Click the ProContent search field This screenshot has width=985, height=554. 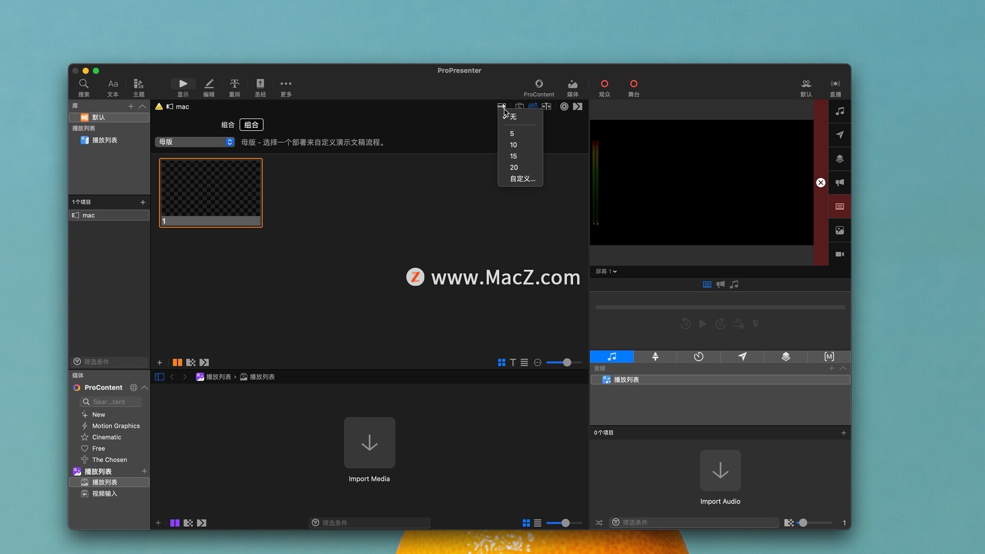(x=110, y=402)
